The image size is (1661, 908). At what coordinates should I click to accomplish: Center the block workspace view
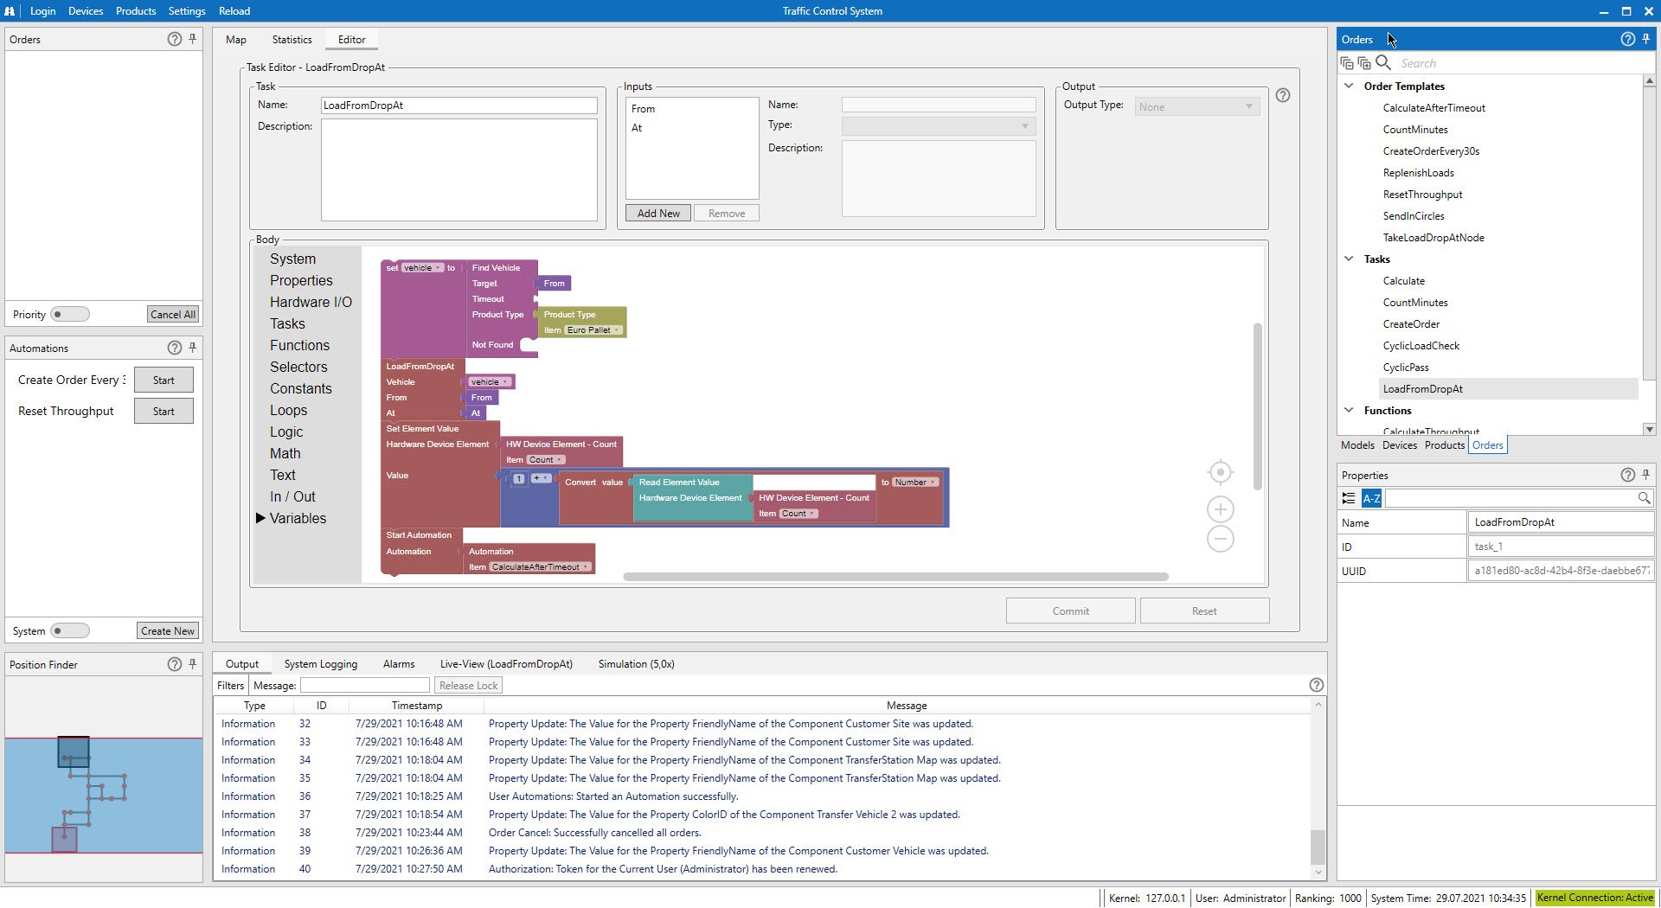pyautogui.click(x=1221, y=472)
